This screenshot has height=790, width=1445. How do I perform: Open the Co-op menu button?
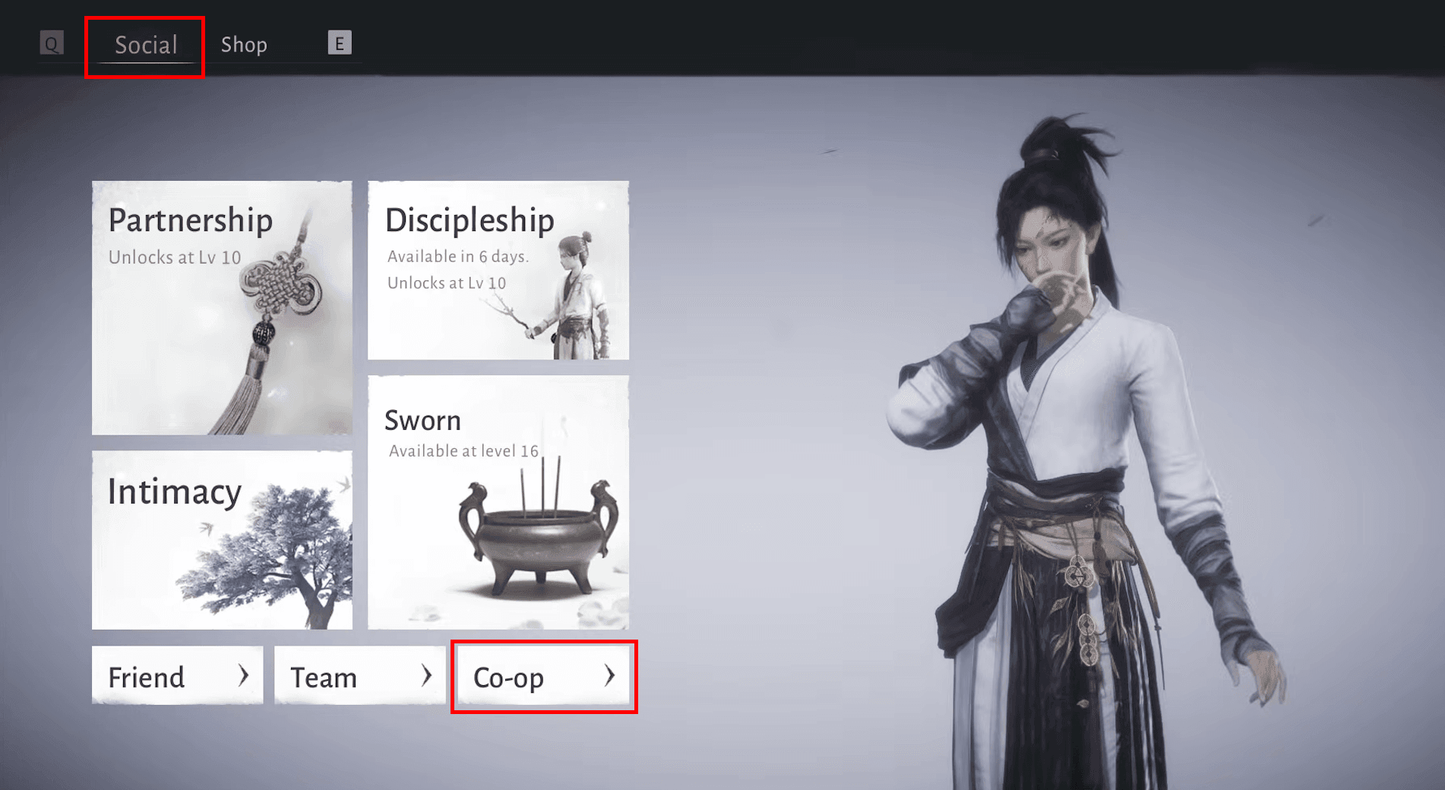click(543, 676)
